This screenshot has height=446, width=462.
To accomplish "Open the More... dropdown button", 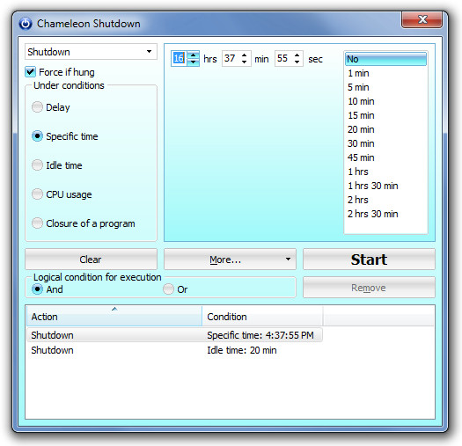I will coord(230,260).
